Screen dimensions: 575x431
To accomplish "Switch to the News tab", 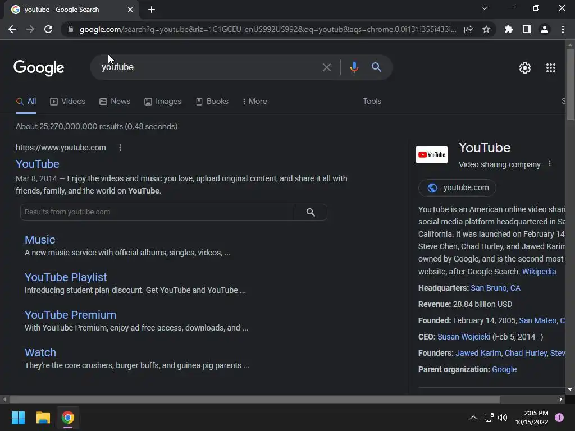I will point(115,102).
